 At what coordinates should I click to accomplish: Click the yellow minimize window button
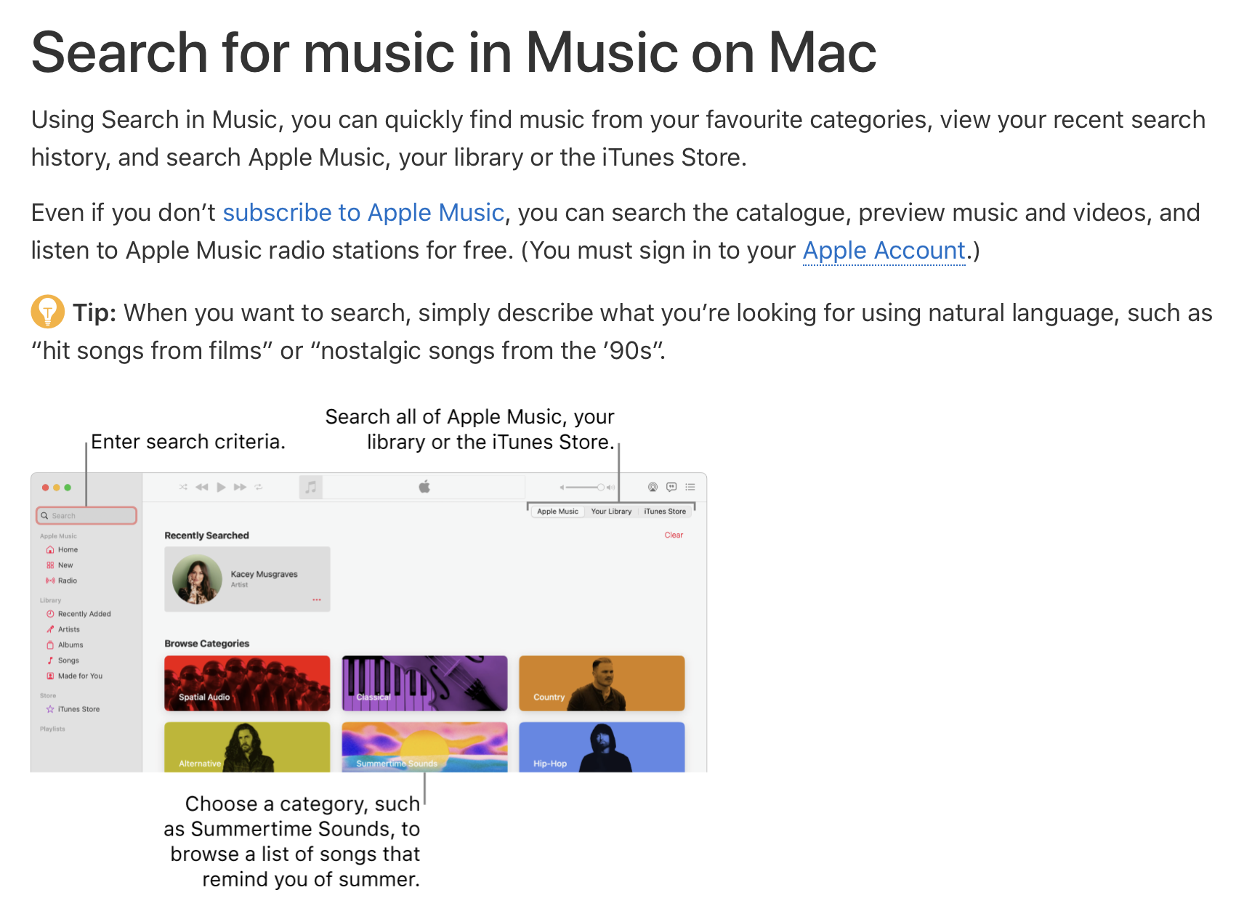57,488
